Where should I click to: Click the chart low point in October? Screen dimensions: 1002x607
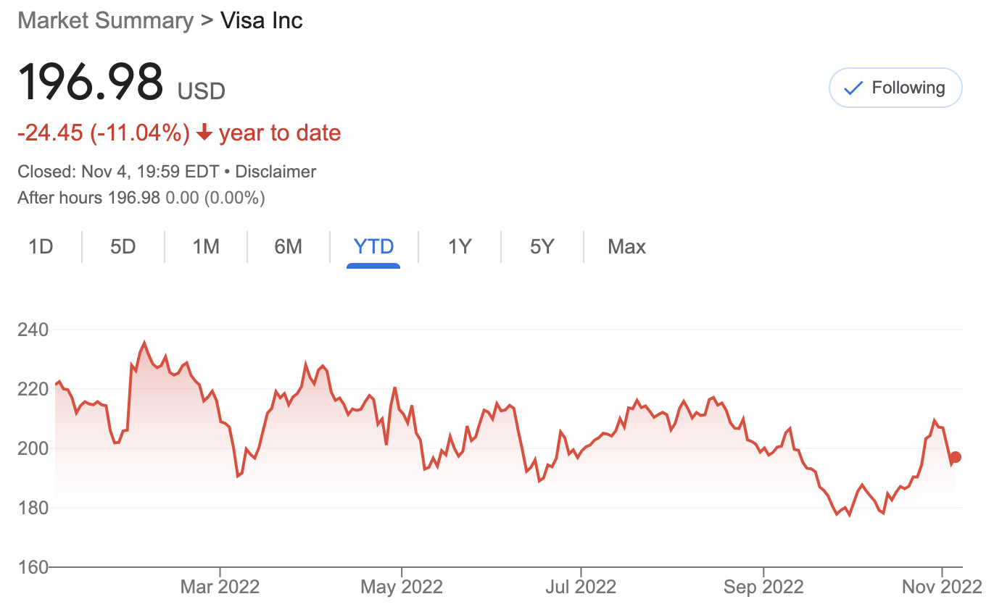(849, 514)
